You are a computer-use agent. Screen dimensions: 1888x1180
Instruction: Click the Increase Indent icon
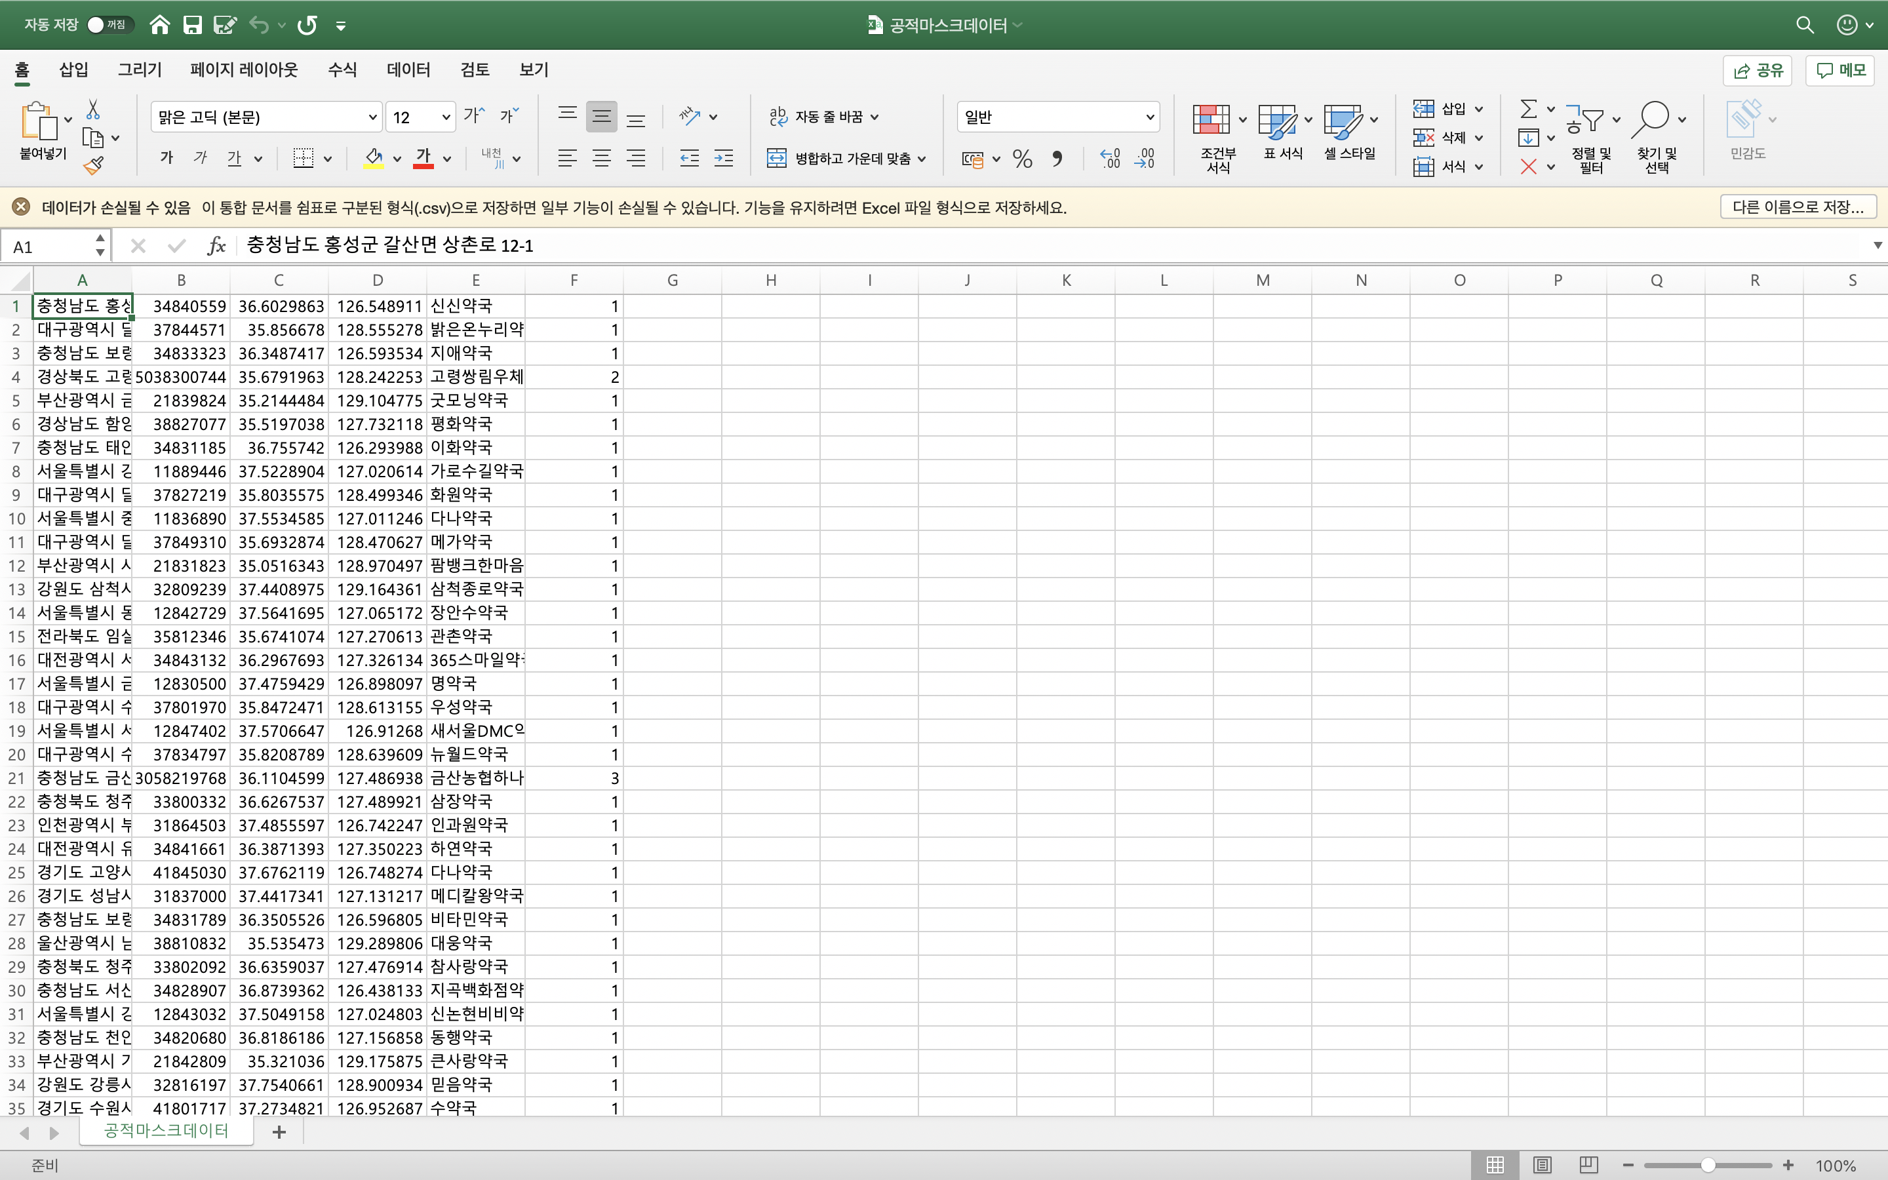(723, 159)
